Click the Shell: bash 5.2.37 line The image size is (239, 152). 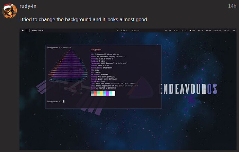tap(100, 65)
